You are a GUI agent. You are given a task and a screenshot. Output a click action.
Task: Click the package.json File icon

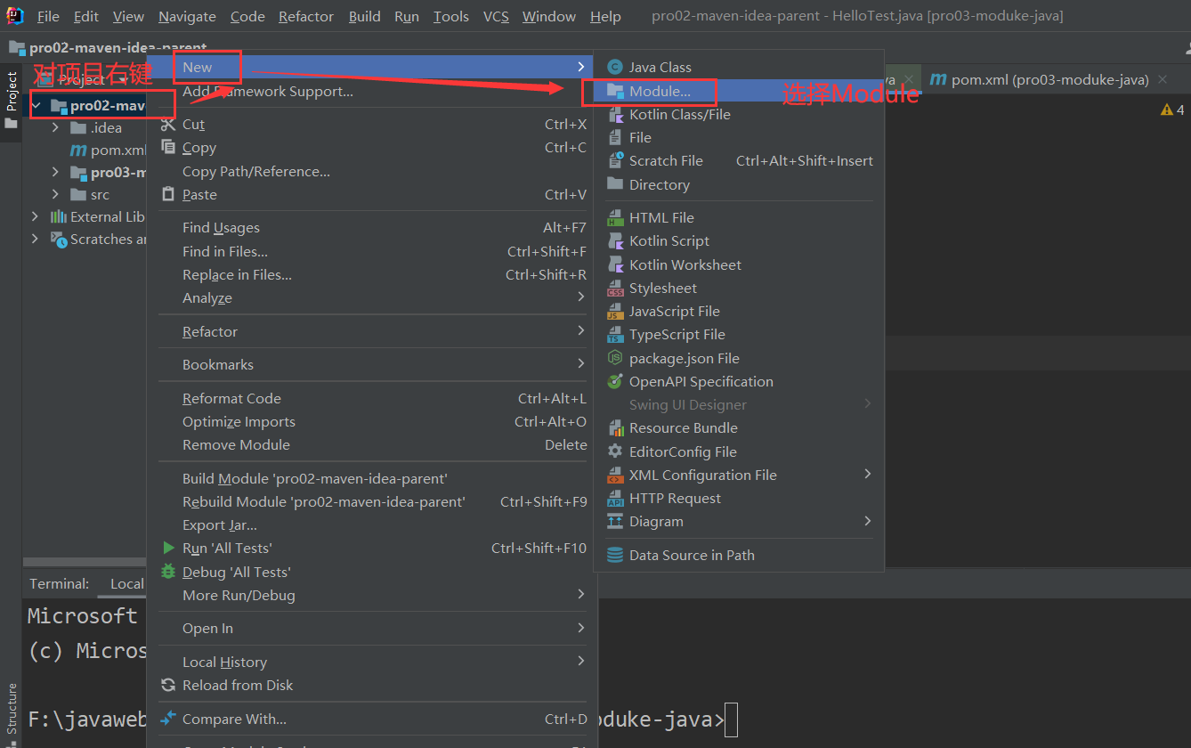(x=614, y=358)
